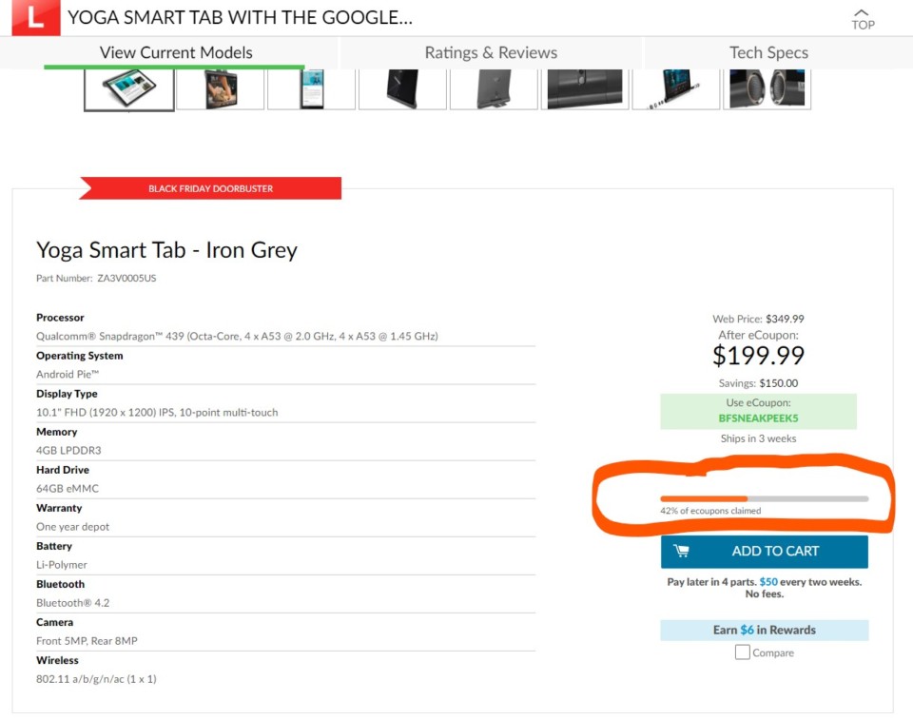Screen dimensions: 913x720
Task: Click the 42% of ecoupons claimed text
Action: tap(710, 511)
